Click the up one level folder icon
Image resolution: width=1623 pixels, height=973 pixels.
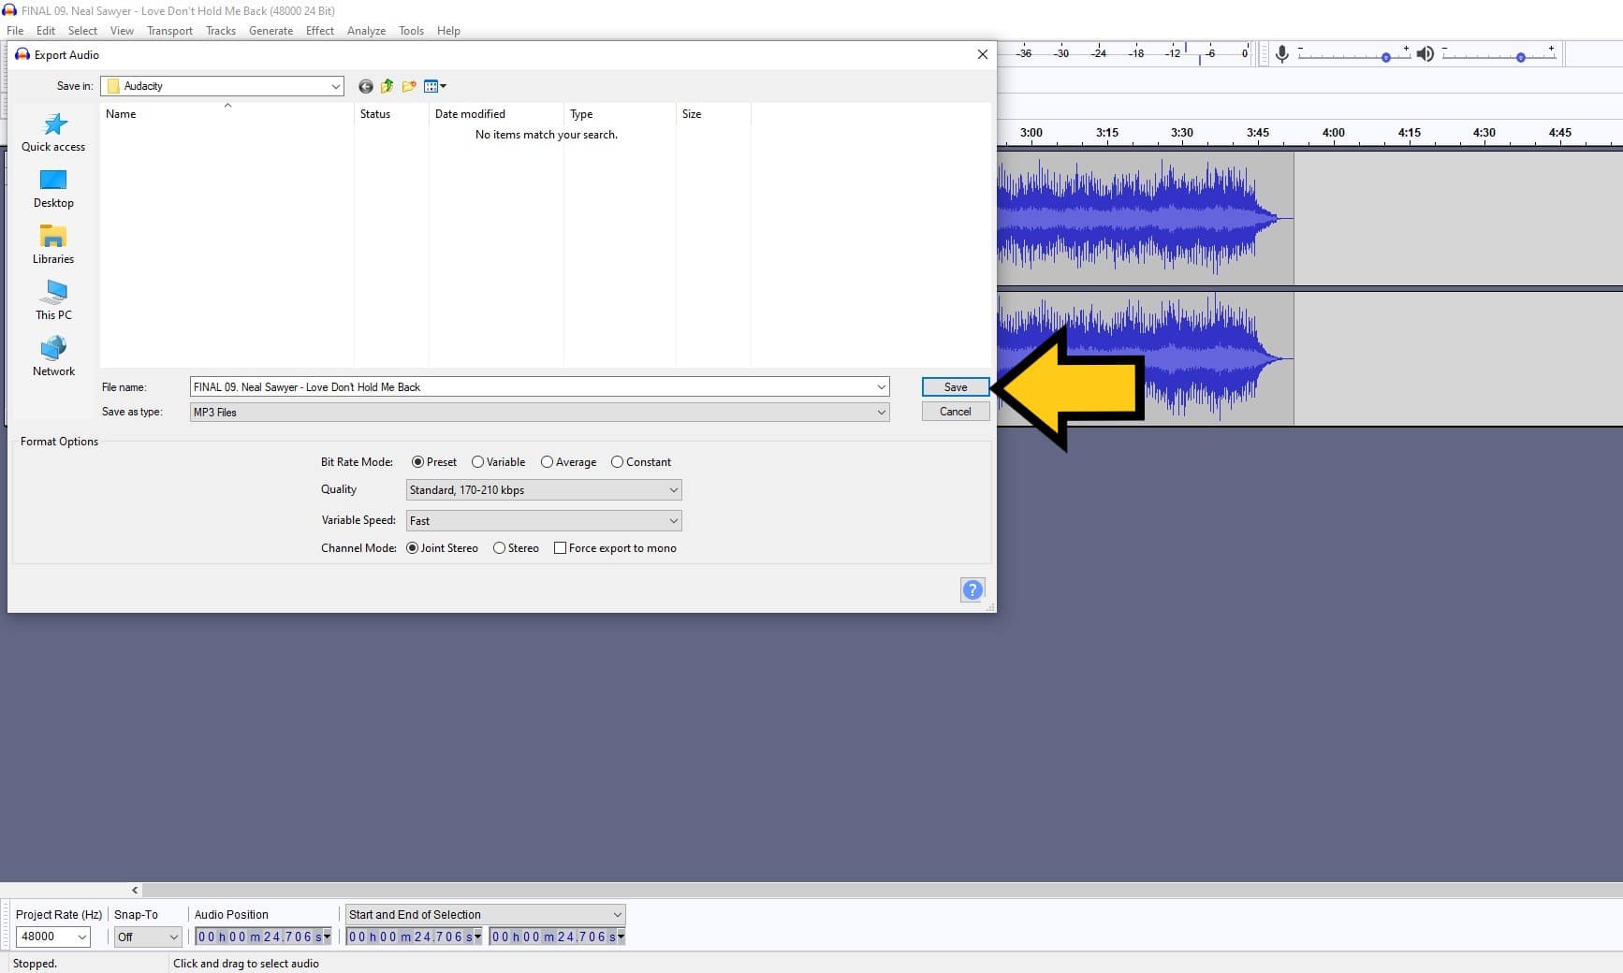point(387,86)
